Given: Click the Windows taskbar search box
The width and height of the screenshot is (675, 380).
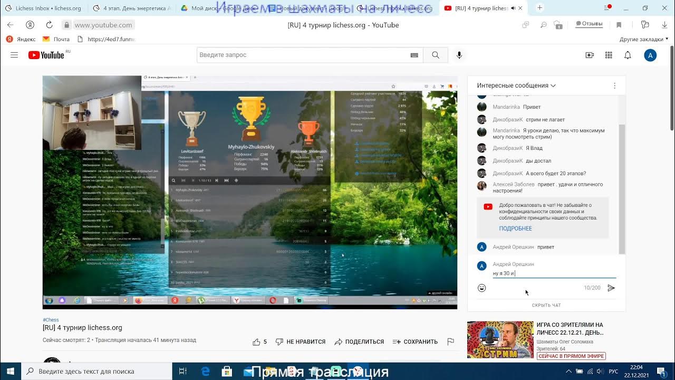Looking at the screenshot, I should pos(96,371).
